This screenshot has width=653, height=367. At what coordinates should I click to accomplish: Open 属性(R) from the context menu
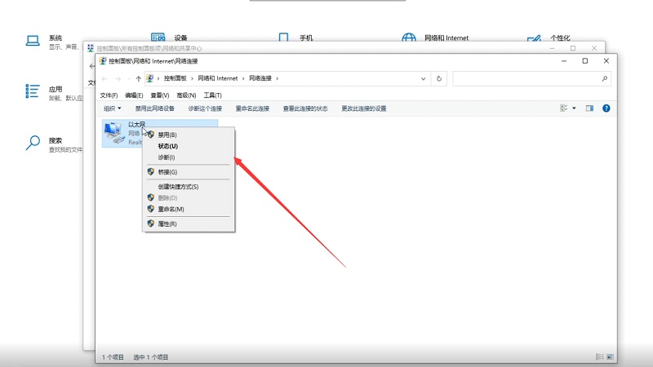pos(167,223)
